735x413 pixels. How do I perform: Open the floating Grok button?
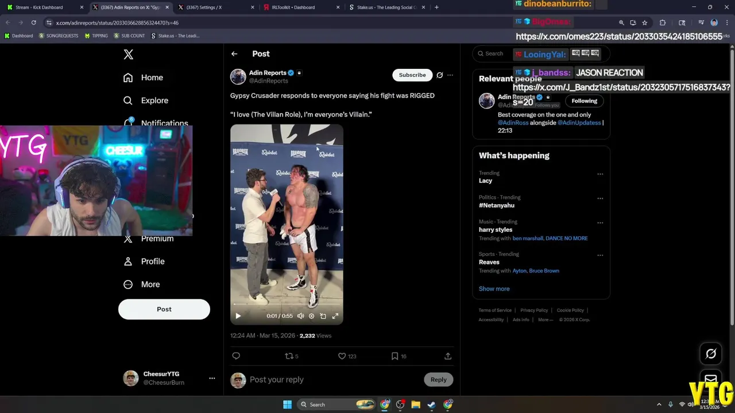(x=711, y=354)
